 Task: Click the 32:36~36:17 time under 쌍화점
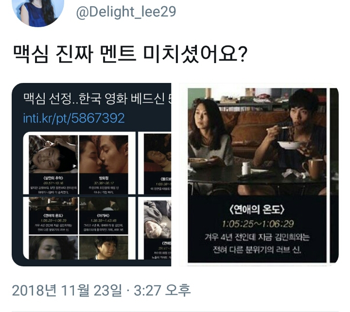[104, 183]
